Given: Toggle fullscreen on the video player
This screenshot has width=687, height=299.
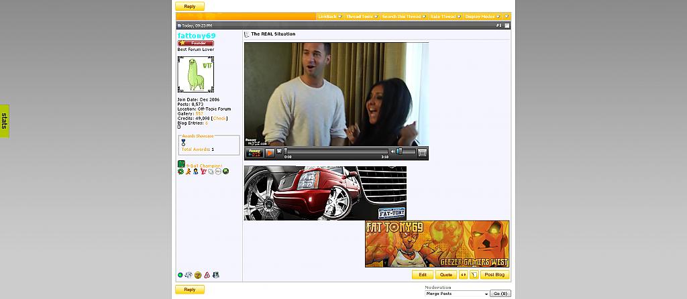Looking at the screenshot, I should click(x=422, y=153).
